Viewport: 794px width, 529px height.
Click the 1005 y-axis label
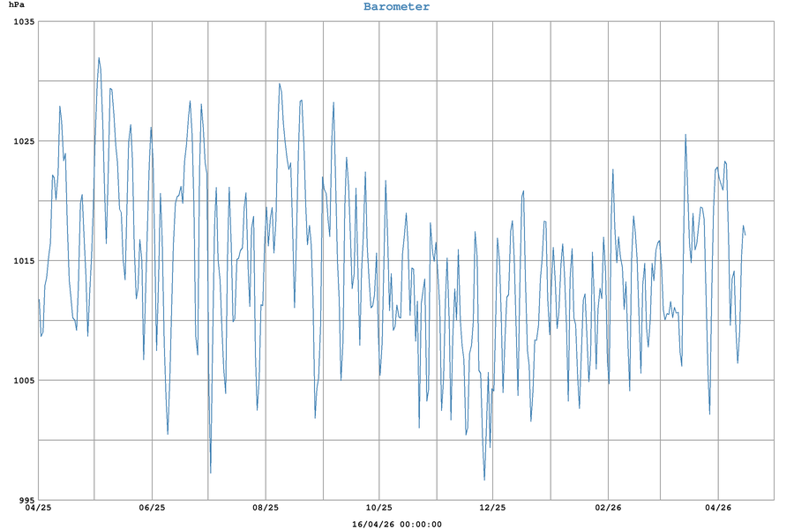pos(23,381)
